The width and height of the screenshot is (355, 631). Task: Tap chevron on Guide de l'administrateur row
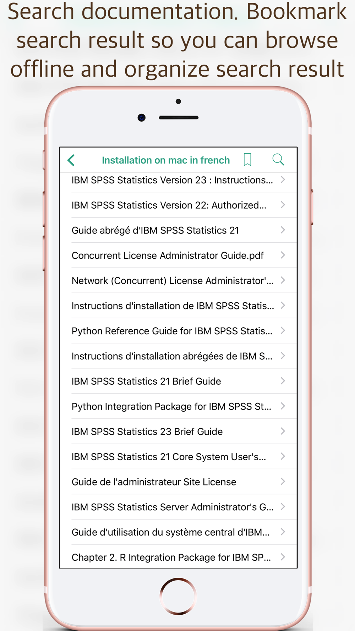(283, 482)
